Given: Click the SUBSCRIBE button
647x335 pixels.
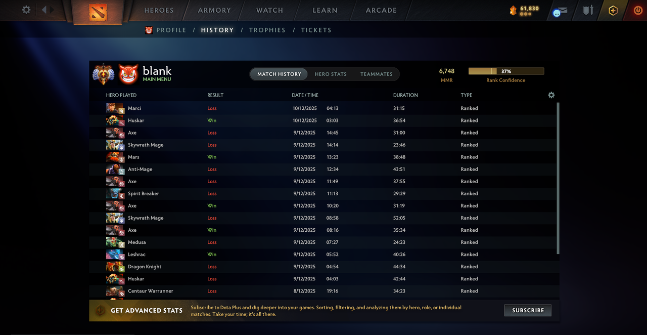Looking at the screenshot, I should click(528, 310).
